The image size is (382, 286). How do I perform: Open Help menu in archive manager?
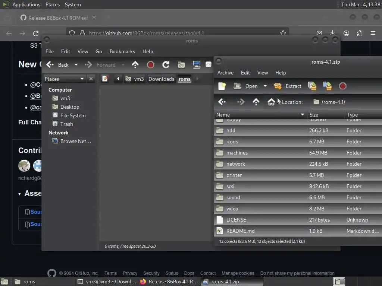tap(281, 73)
